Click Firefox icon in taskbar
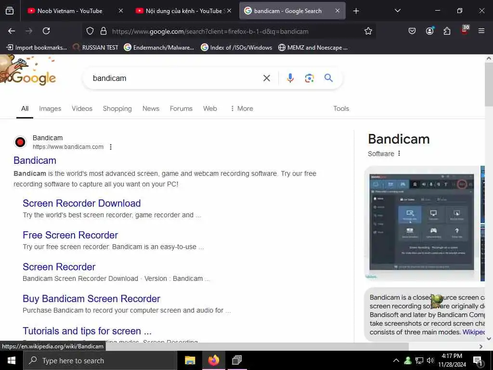This screenshot has width=493, height=370. pyautogui.click(x=213, y=360)
